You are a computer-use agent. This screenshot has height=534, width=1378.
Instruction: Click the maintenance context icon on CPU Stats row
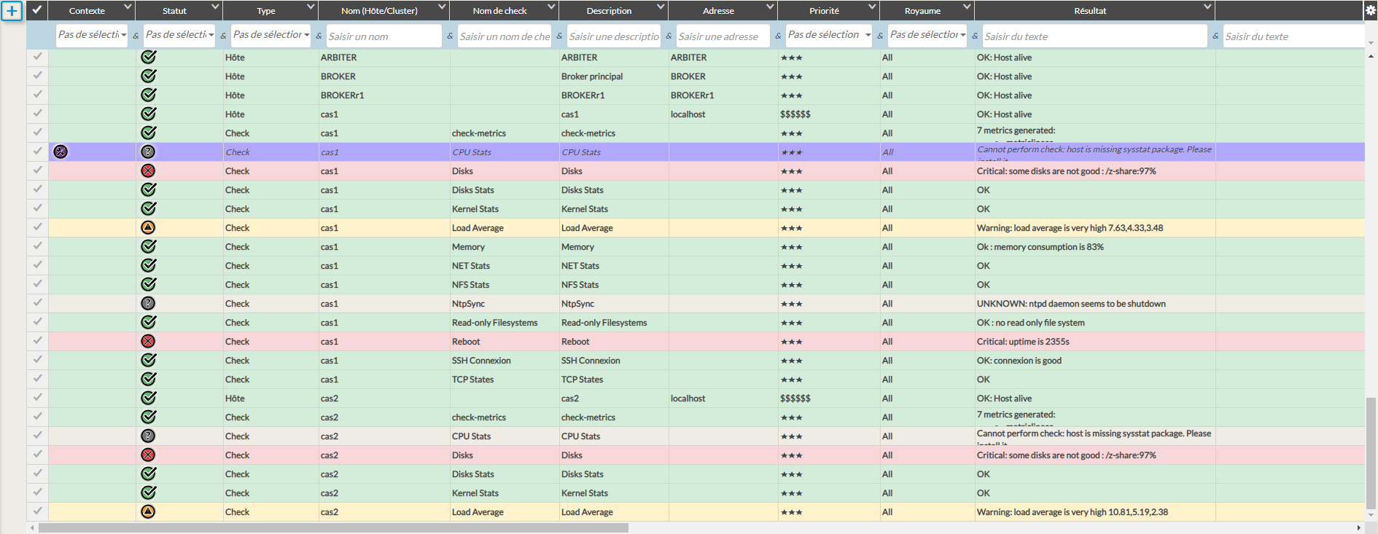click(x=61, y=152)
